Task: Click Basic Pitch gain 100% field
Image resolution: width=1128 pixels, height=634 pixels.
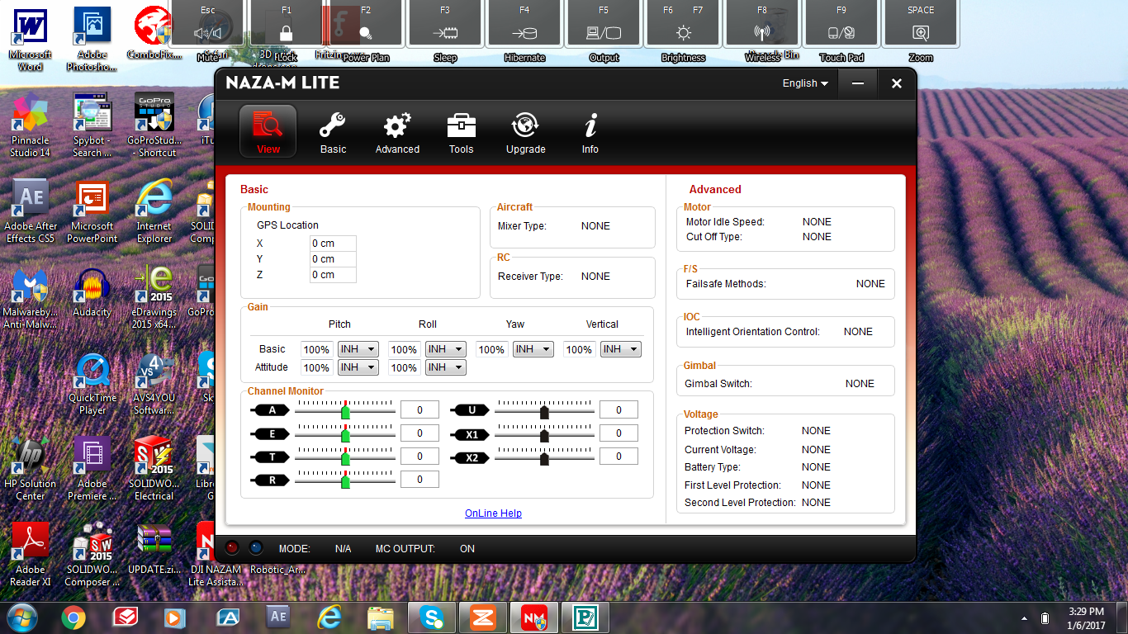Action: tap(316, 350)
